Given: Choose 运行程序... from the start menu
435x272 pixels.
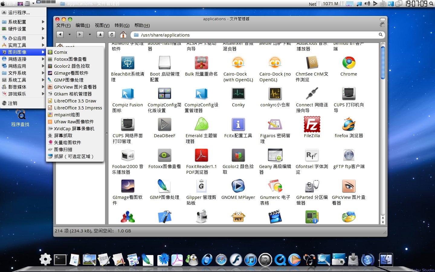Looking at the screenshot, I should pyautogui.click(x=23, y=12).
